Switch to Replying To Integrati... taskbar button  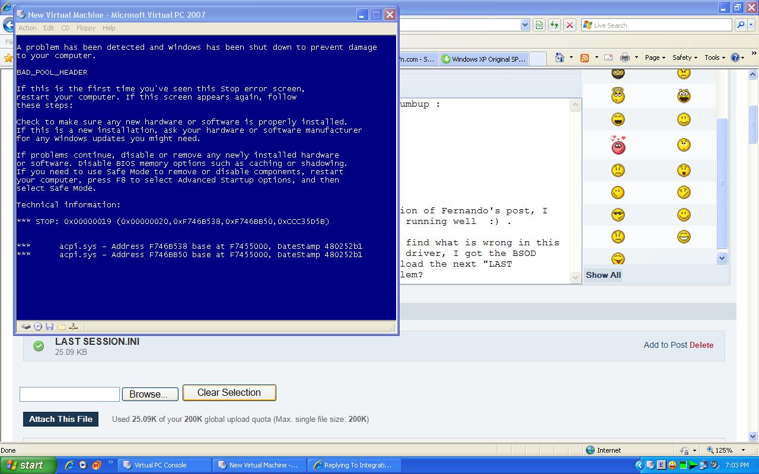[x=354, y=465]
